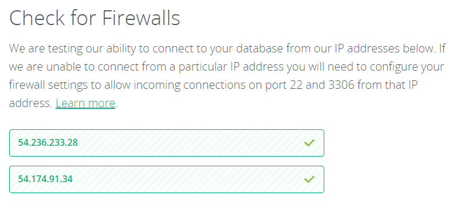This screenshot has width=459, height=205.
Task: Click the phrase firewall settings in the paragraph
Action: 49,85
